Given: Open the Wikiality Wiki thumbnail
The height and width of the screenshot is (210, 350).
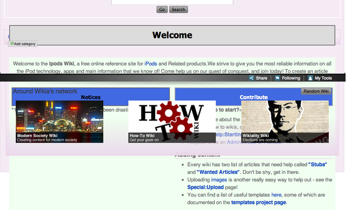Looking at the screenshot, I should point(285,122).
